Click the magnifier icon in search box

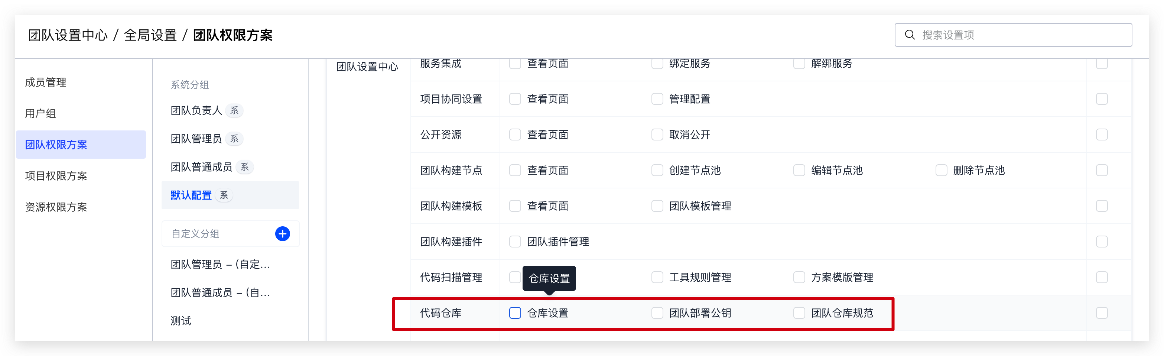[910, 35]
